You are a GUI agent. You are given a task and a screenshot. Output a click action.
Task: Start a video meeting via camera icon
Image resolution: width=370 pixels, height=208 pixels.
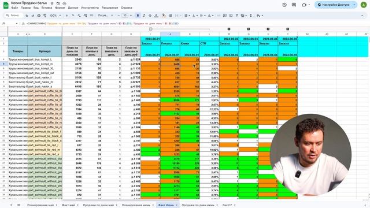(x=304, y=5)
